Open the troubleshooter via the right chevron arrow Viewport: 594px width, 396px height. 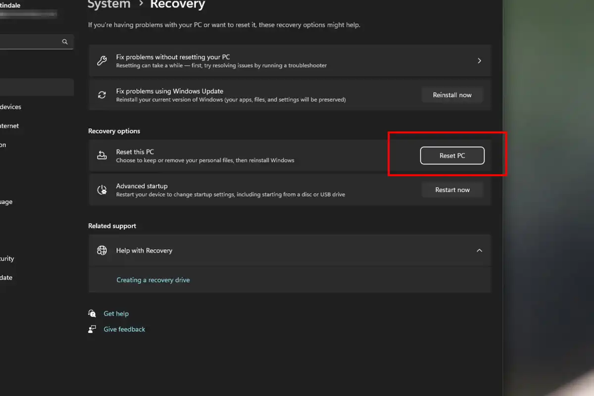(479, 61)
